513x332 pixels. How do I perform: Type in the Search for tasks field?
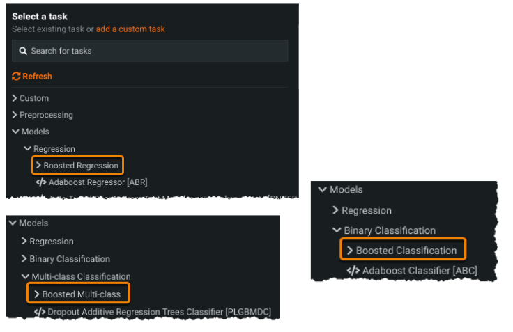tap(153, 51)
